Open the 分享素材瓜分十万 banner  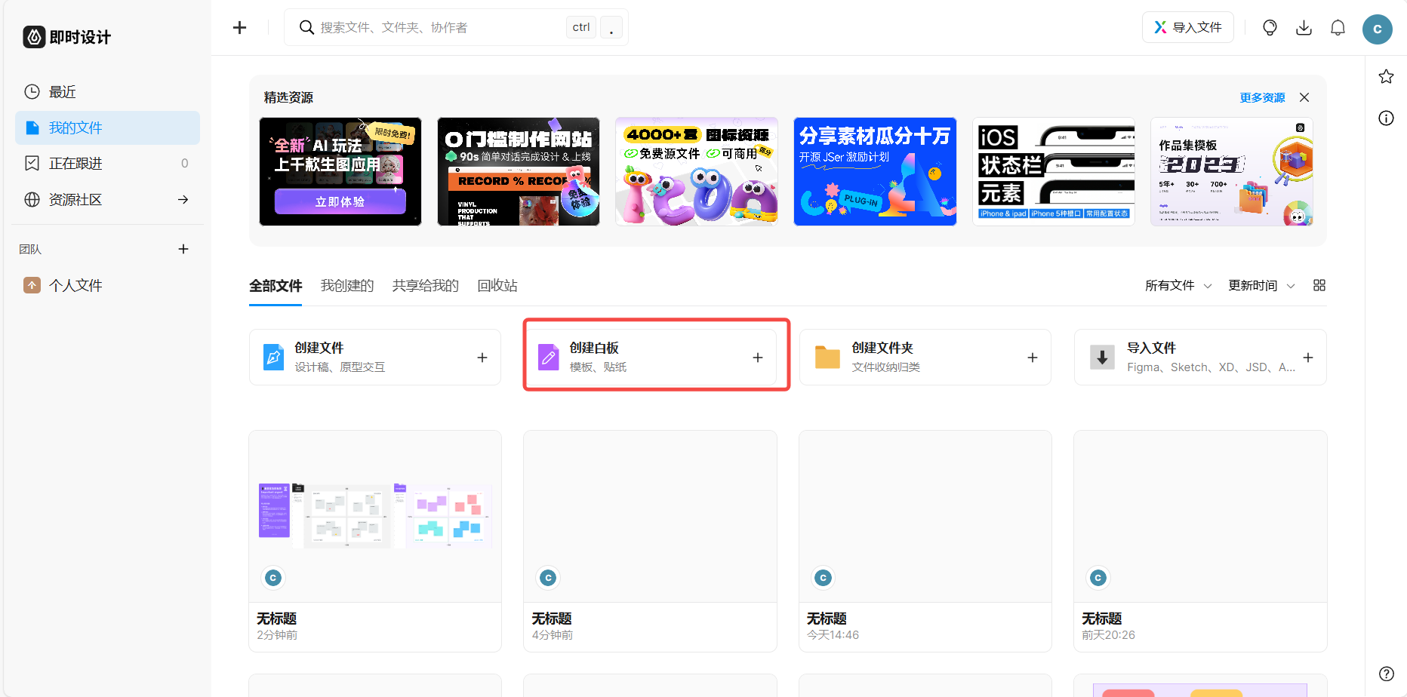(x=875, y=171)
